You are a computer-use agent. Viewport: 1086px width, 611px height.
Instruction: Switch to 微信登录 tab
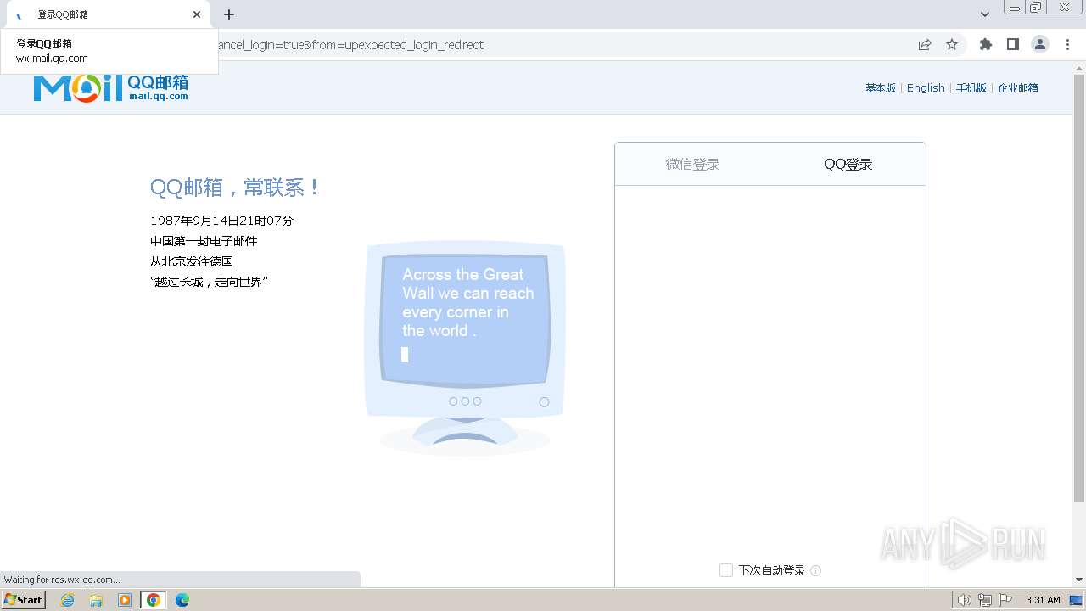pyautogui.click(x=692, y=165)
